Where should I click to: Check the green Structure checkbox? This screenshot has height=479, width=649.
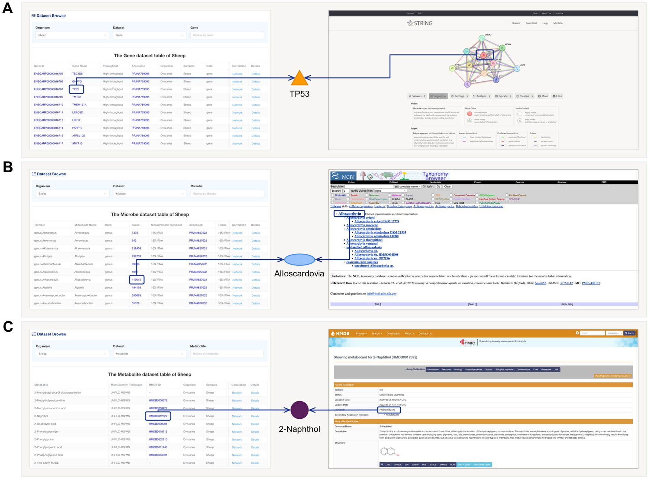click(x=366, y=195)
